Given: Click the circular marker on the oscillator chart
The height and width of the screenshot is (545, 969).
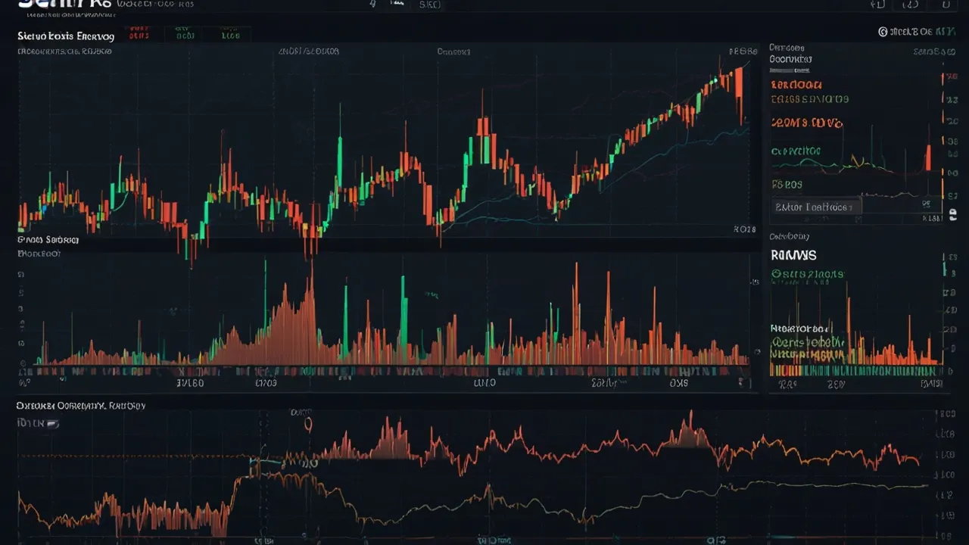Looking at the screenshot, I should 308,425.
